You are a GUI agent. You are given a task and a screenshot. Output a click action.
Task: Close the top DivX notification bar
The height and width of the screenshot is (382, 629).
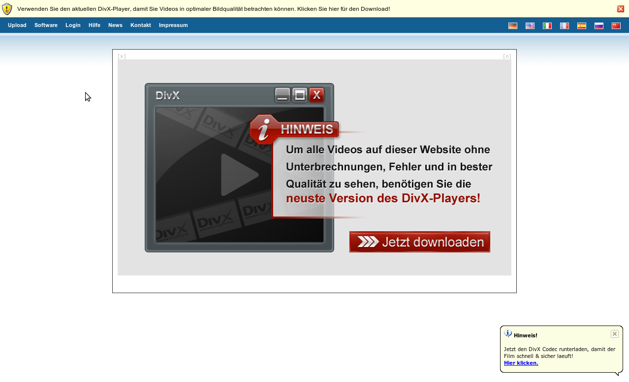point(621,9)
